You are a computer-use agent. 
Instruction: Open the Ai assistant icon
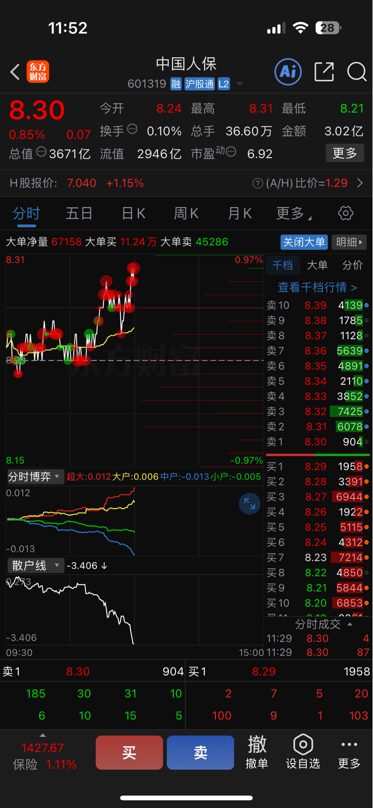pyautogui.click(x=288, y=72)
